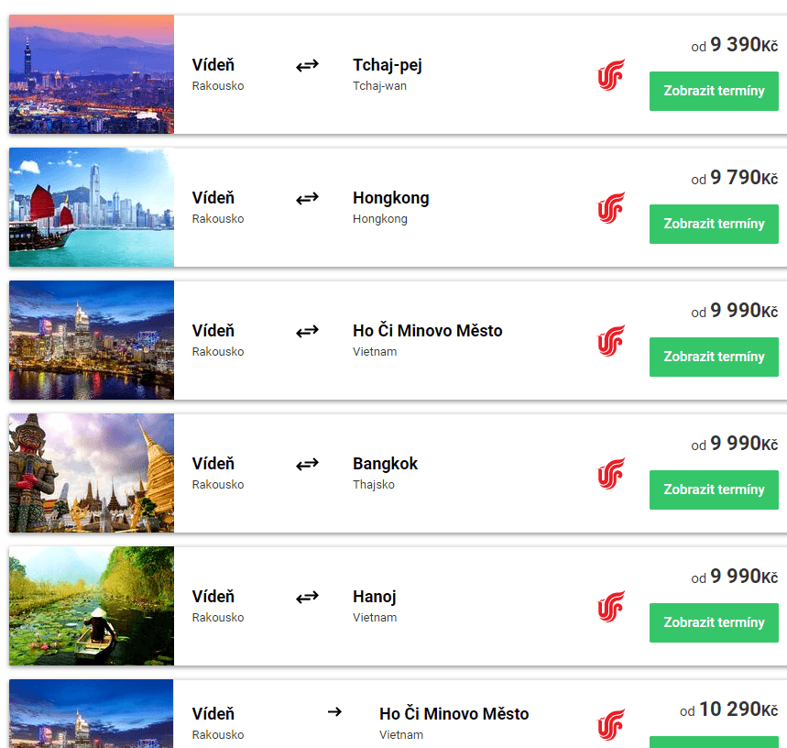Image resolution: width=787 pixels, height=748 pixels.
Task: Show dates for Vídeň to Tchaj-pej
Action: tap(714, 91)
